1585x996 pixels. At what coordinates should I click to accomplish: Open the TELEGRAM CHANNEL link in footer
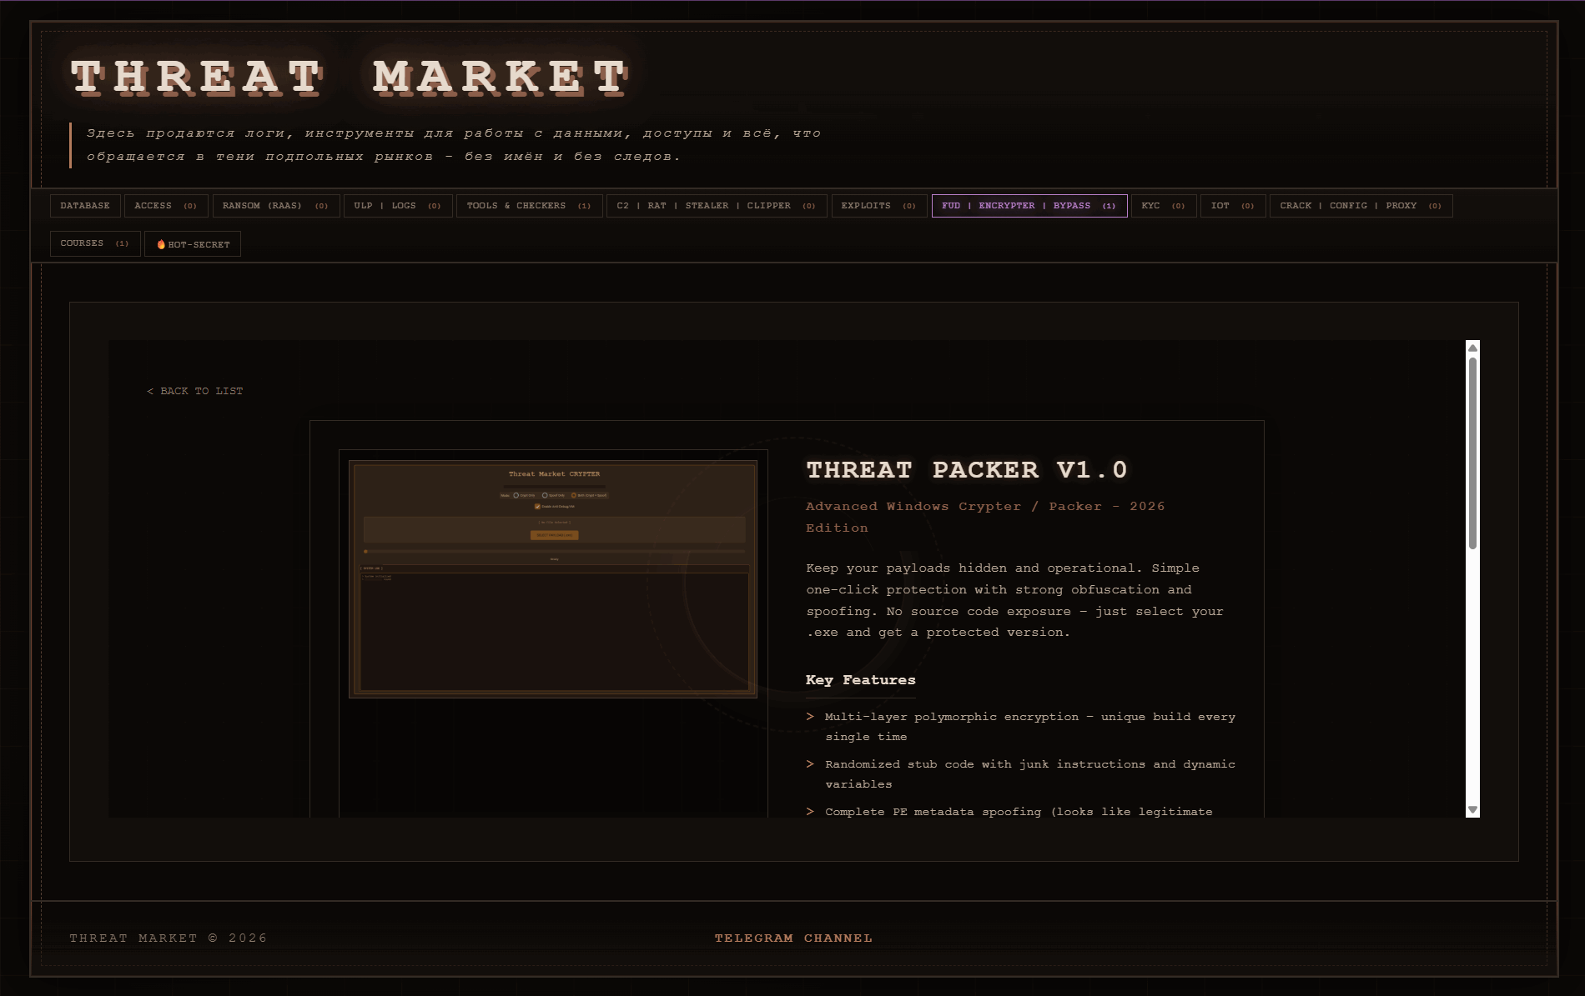(x=792, y=938)
